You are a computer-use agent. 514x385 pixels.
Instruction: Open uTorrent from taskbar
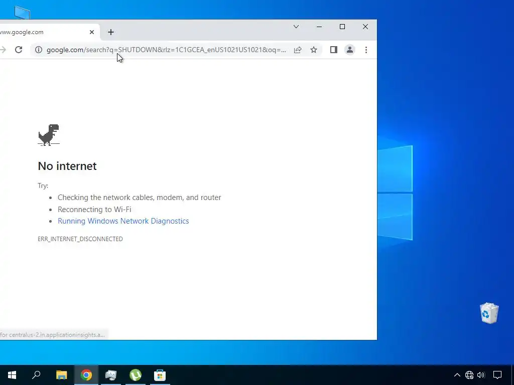[x=136, y=375]
